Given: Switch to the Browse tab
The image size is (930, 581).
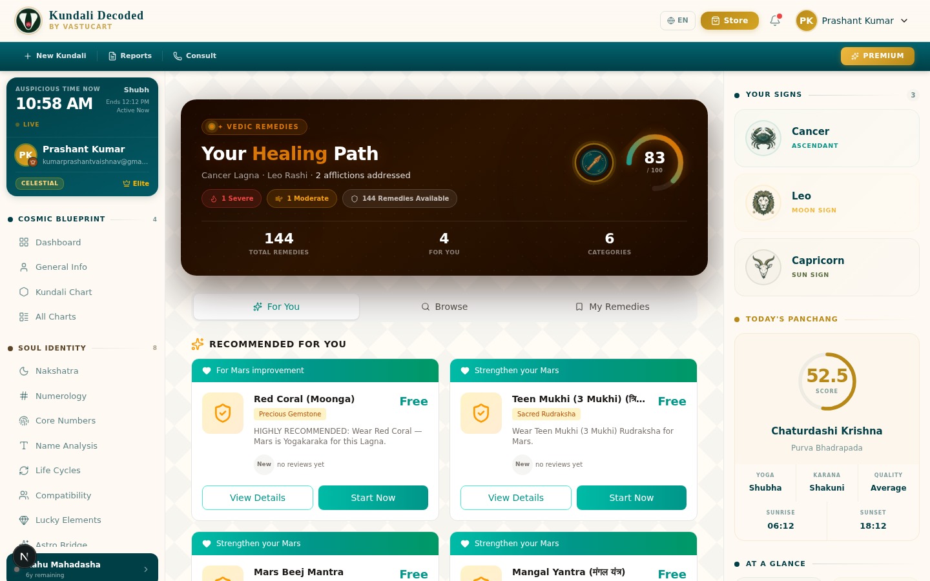Looking at the screenshot, I should (x=444, y=307).
